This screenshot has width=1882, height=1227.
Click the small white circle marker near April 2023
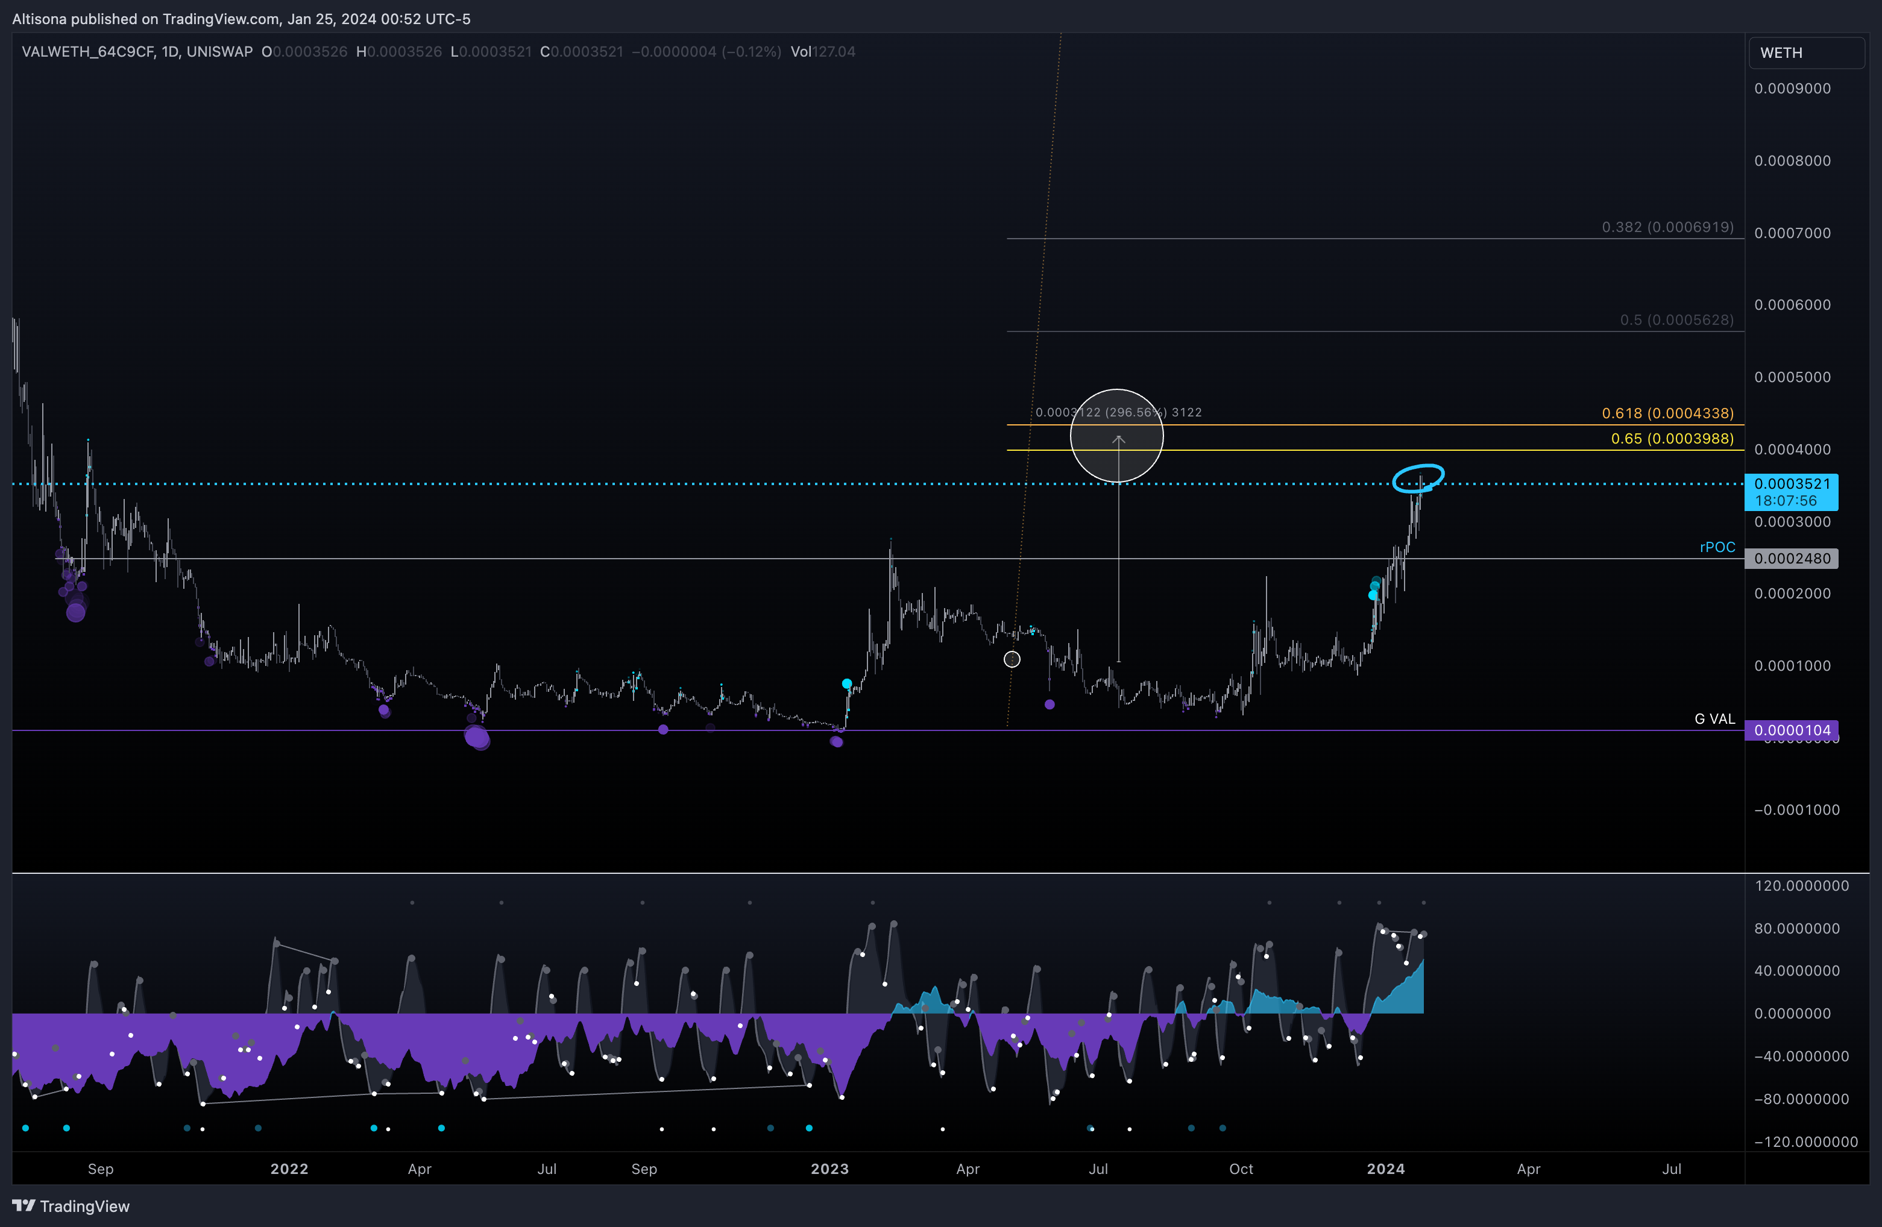(x=1012, y=659)
